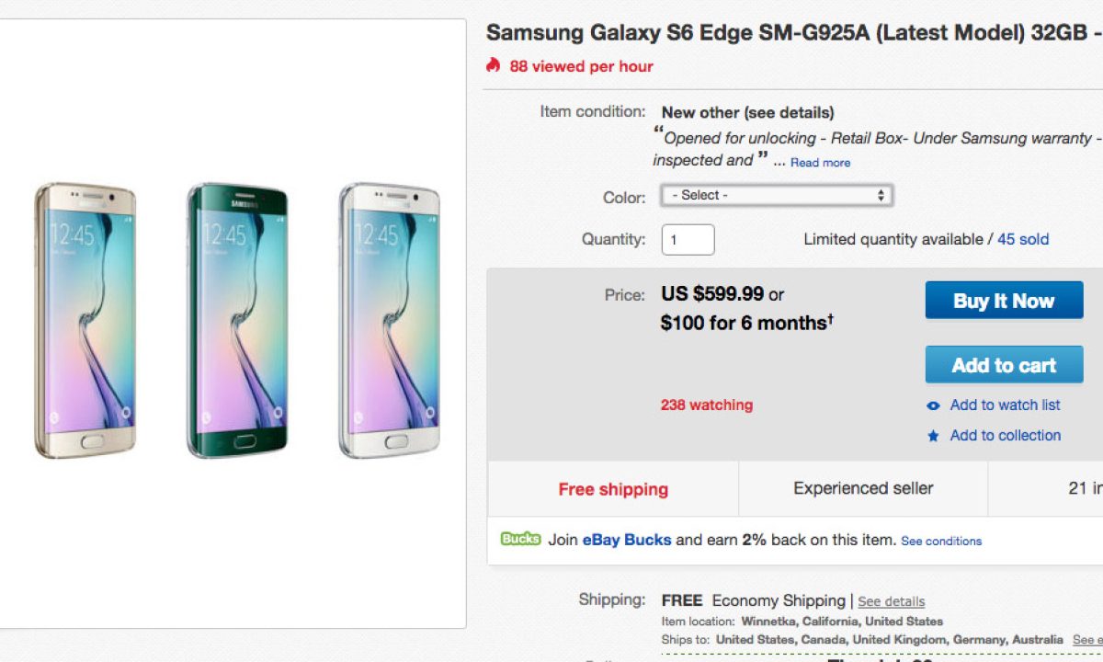
Task: Open eBay Bucks See conditions link
Action: [941, 541]
